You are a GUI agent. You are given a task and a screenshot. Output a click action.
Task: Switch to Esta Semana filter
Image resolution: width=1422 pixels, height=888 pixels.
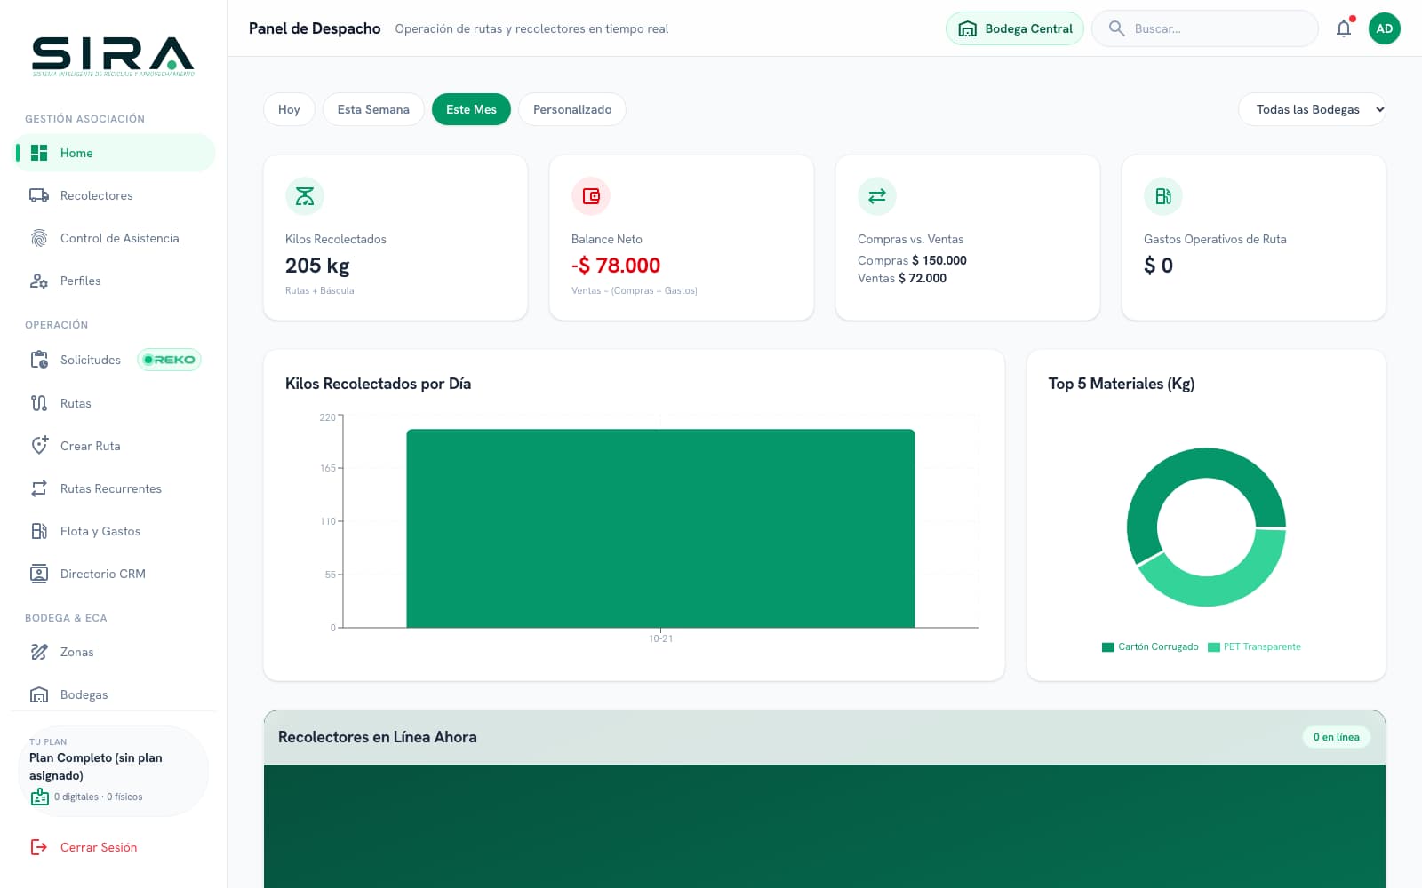[x=373, y=109]
